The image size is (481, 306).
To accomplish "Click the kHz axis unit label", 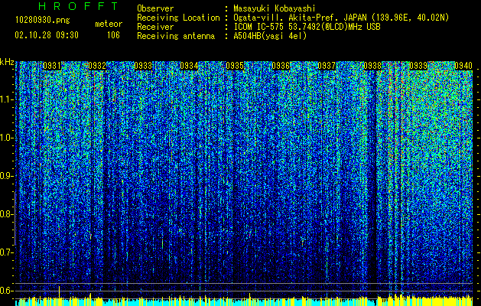I will (x=7, y=62).
